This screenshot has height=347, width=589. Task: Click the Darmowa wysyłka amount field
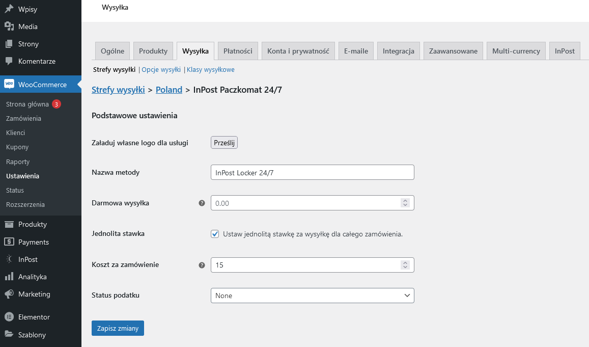pyautogui.click(x=312, y=203)
